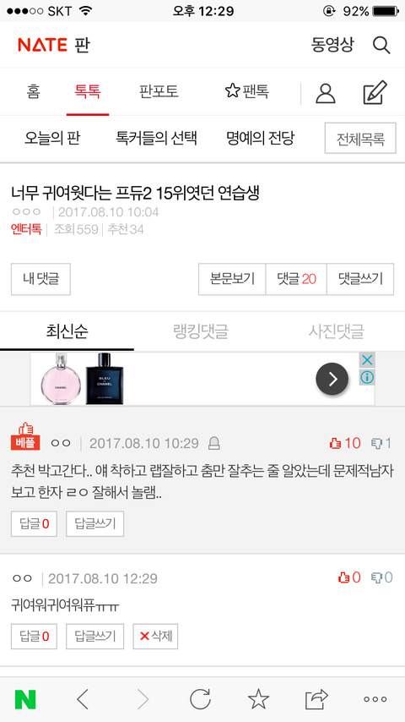Switch to the 판포토 tab
The image size is (405, 722).
point(159,91)
